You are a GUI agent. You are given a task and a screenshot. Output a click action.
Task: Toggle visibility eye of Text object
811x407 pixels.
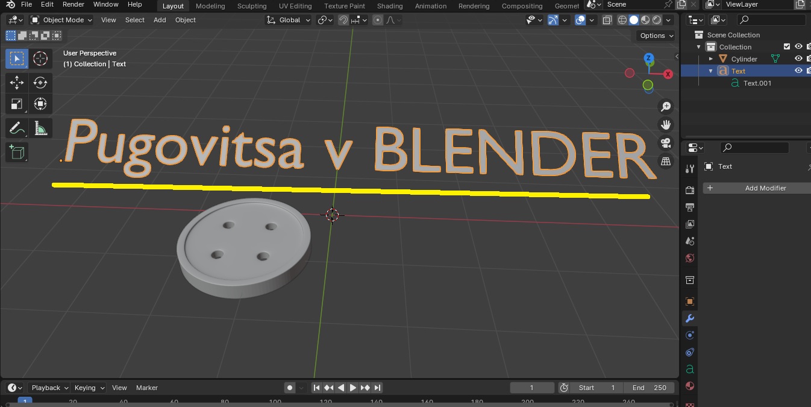(x=798, y=71)
